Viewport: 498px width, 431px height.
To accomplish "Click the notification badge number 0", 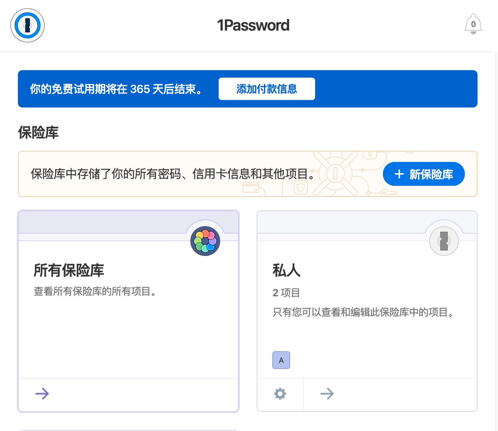I will click(473, 24).
